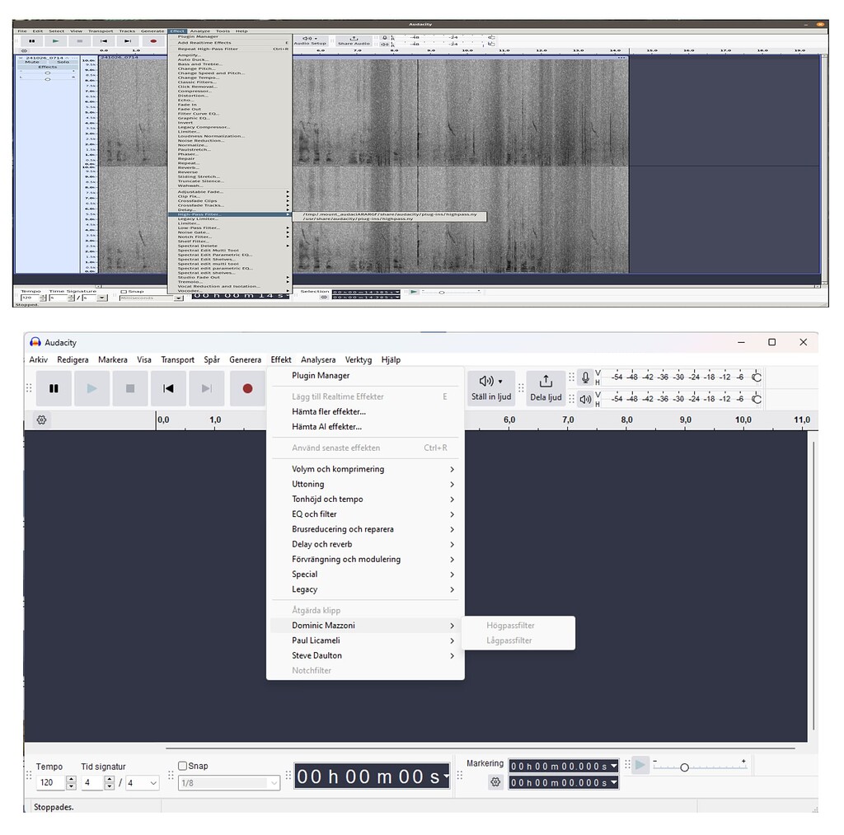The height and width of the screenshot is (835, 844).
Task: Open the Analysera menu
Action: 318,359
